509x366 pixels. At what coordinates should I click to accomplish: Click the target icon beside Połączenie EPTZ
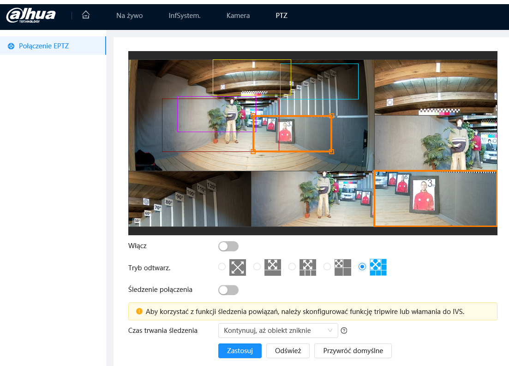tap(11, 46)
